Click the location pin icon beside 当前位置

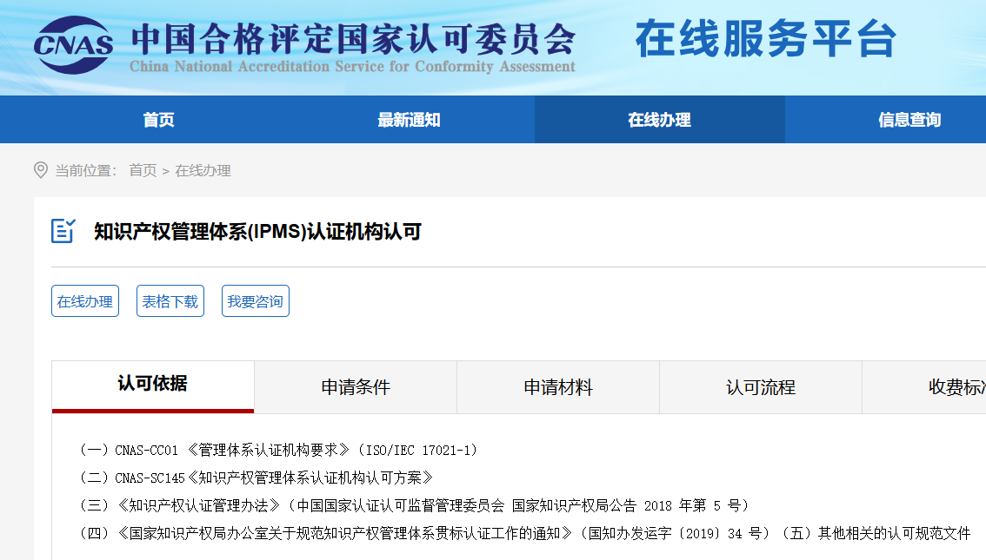41,170
